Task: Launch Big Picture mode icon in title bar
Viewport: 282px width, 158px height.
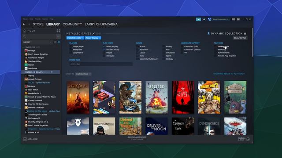Action: pyautogui.click(x=238, y=19)
